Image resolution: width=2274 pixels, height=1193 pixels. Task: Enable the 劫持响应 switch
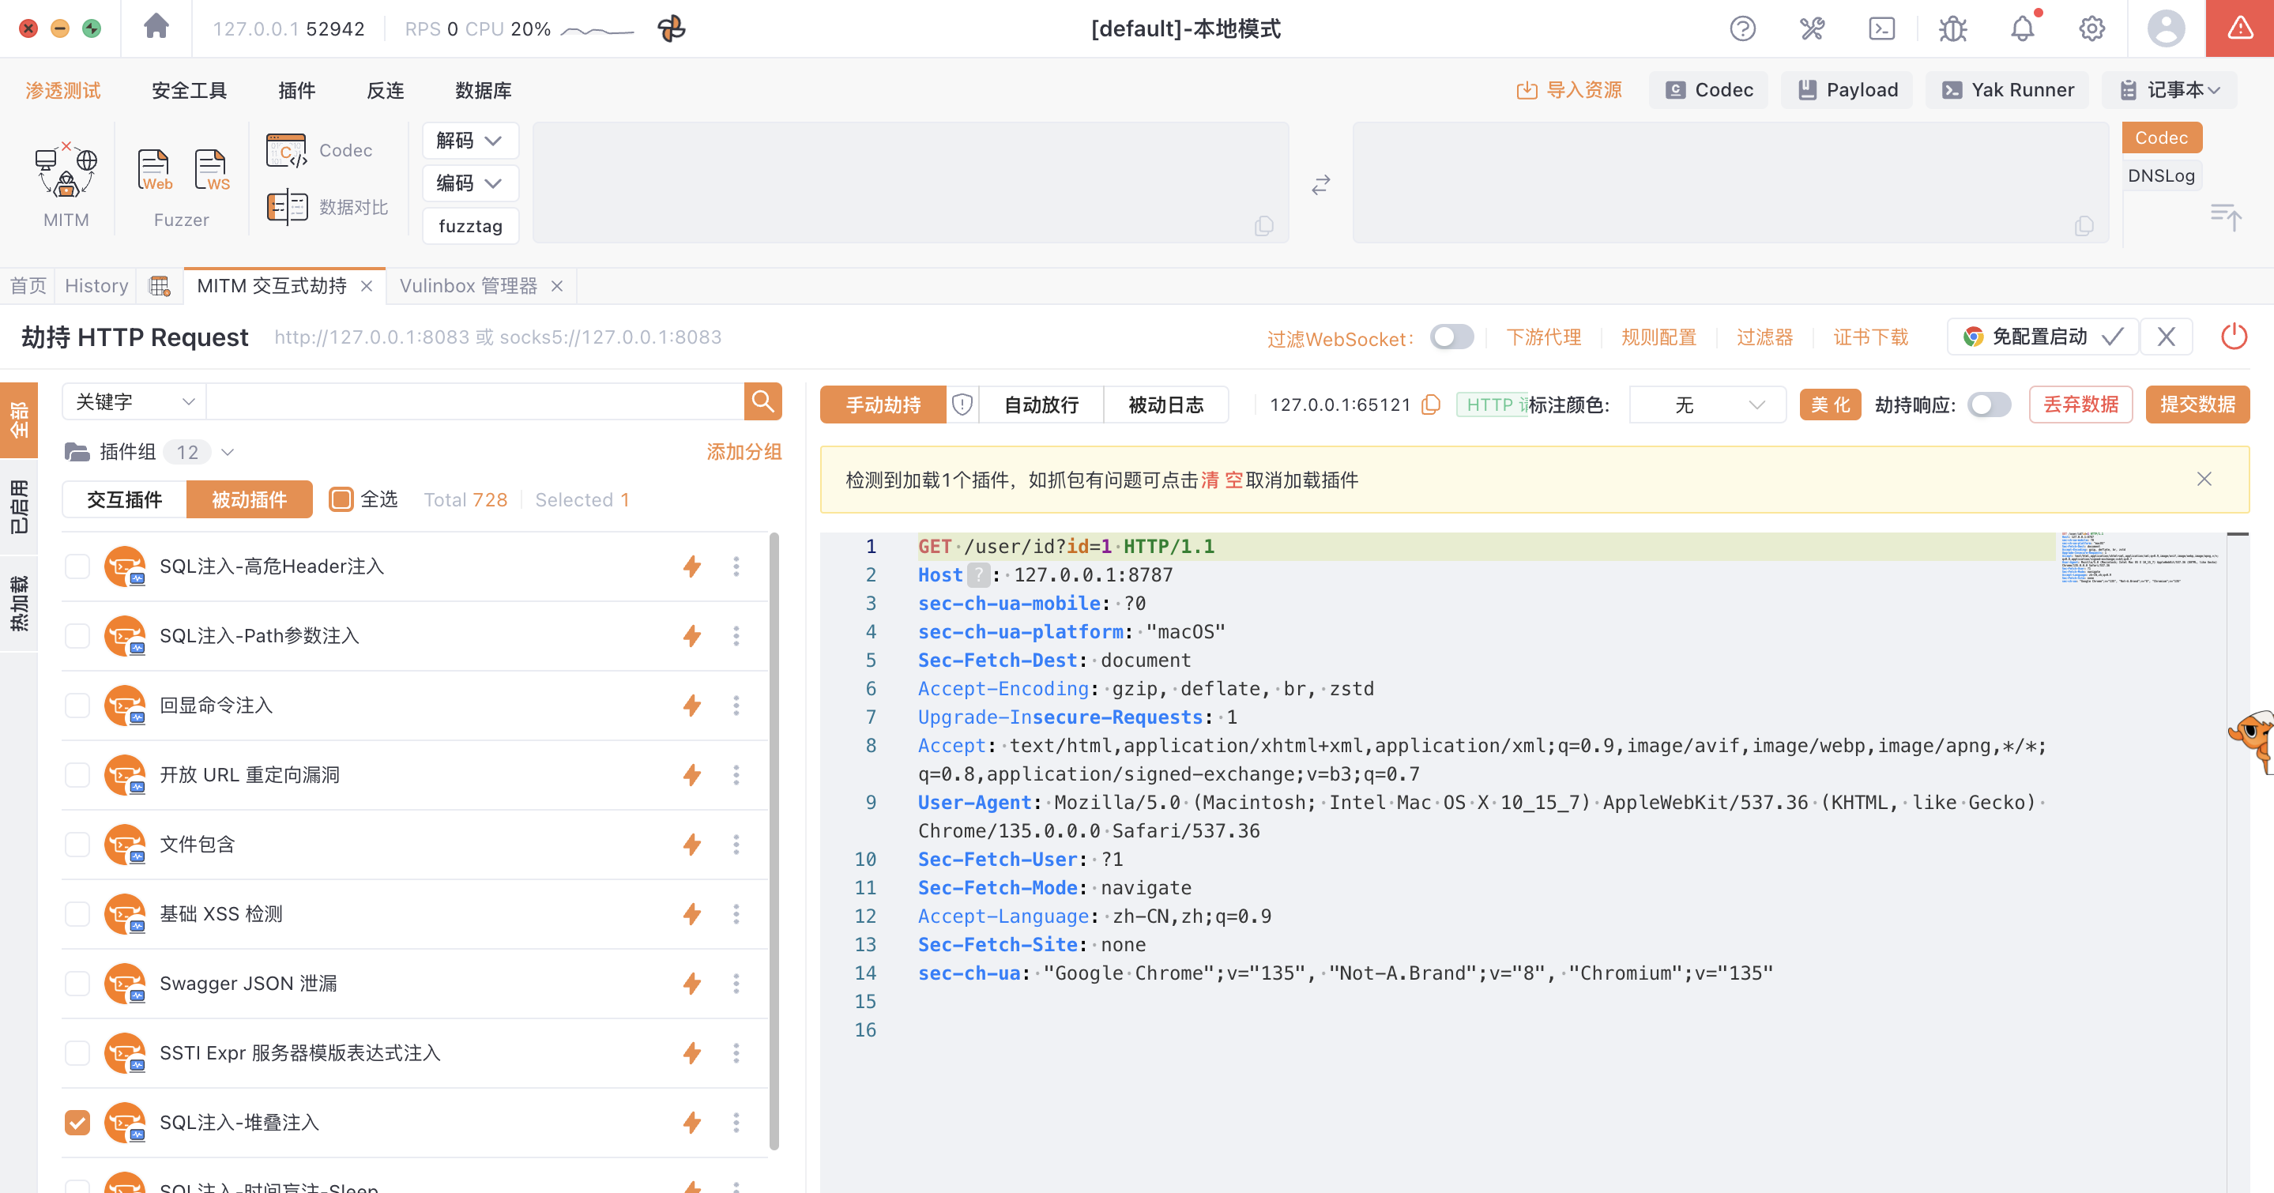pyautogui.click(x=1989, y=405)
